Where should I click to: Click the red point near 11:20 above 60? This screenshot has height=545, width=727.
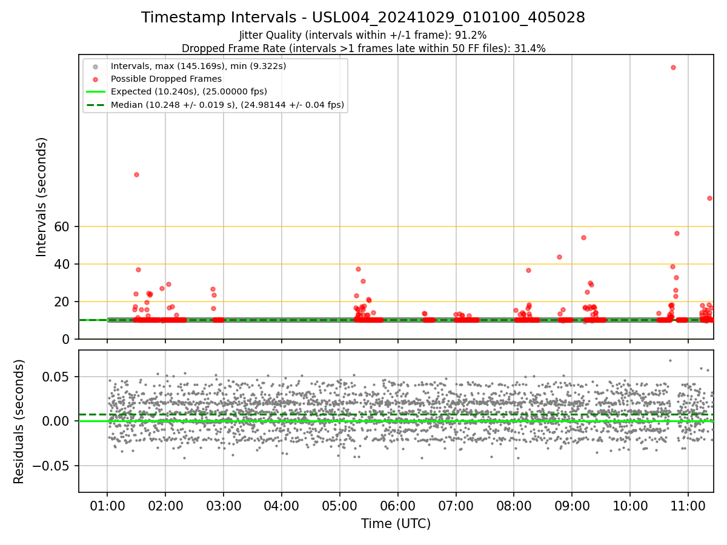click(709, 198)
